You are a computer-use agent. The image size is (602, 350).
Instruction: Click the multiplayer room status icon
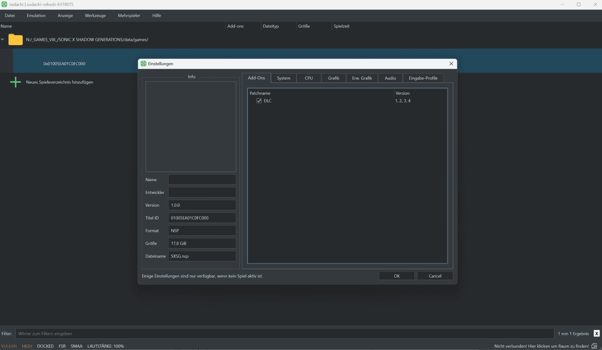594,346
